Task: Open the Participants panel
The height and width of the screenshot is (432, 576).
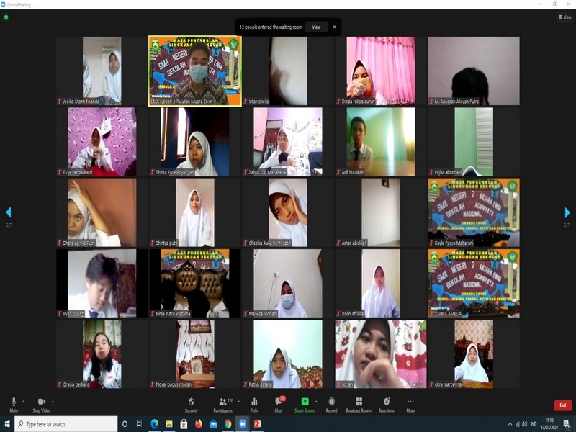Action: click(x=223, y=402)
